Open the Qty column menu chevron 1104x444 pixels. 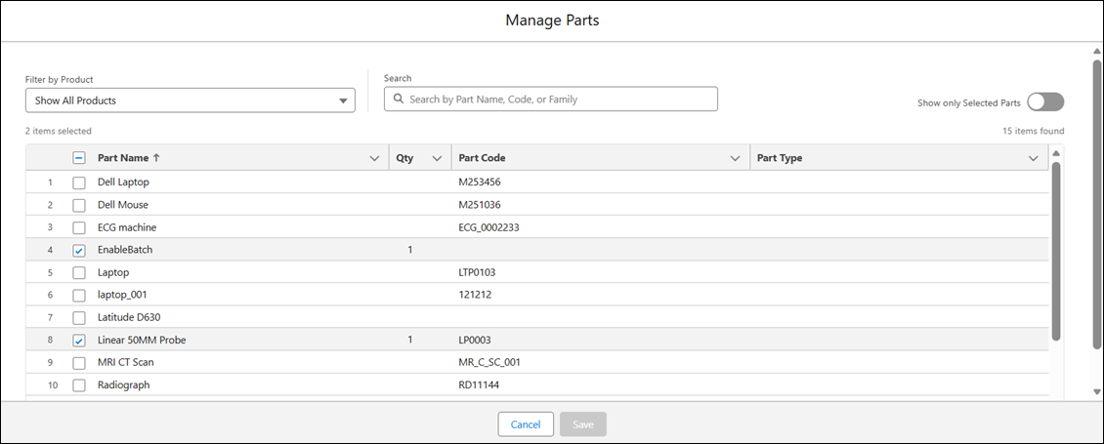coord(437,158)
